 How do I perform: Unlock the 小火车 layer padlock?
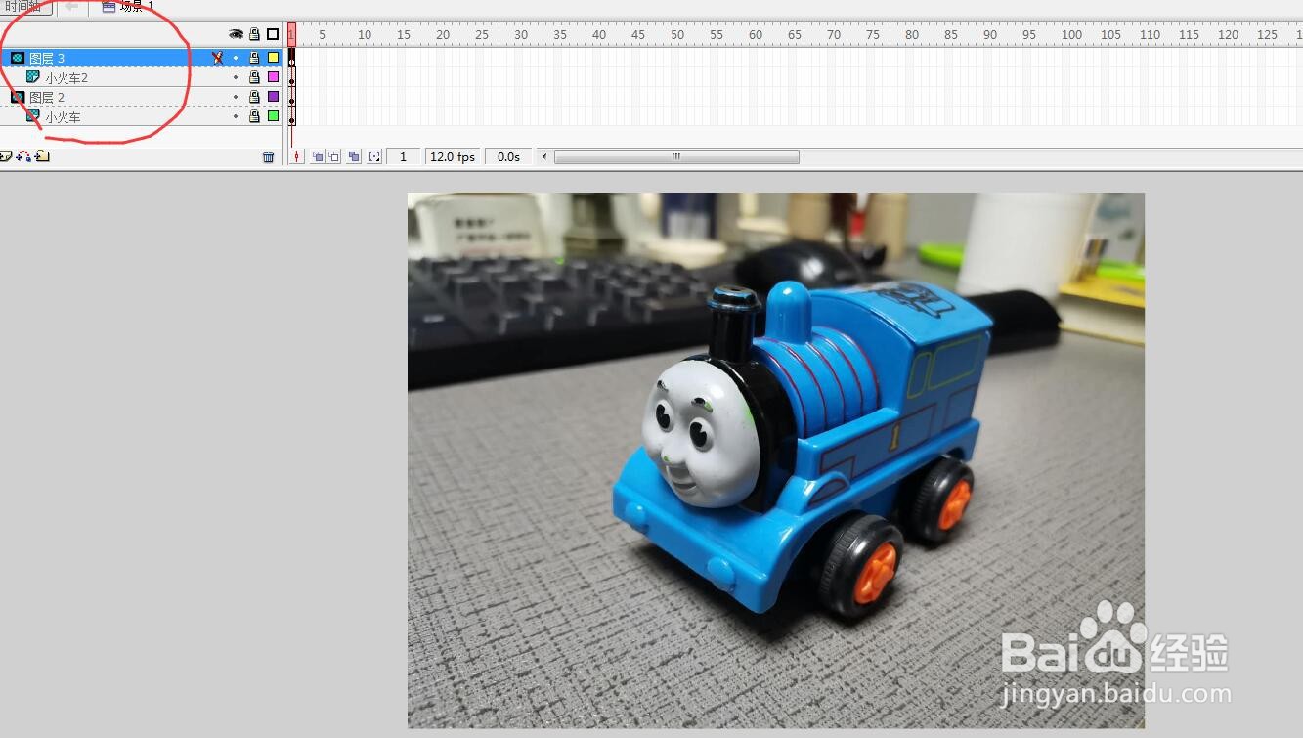254,116
